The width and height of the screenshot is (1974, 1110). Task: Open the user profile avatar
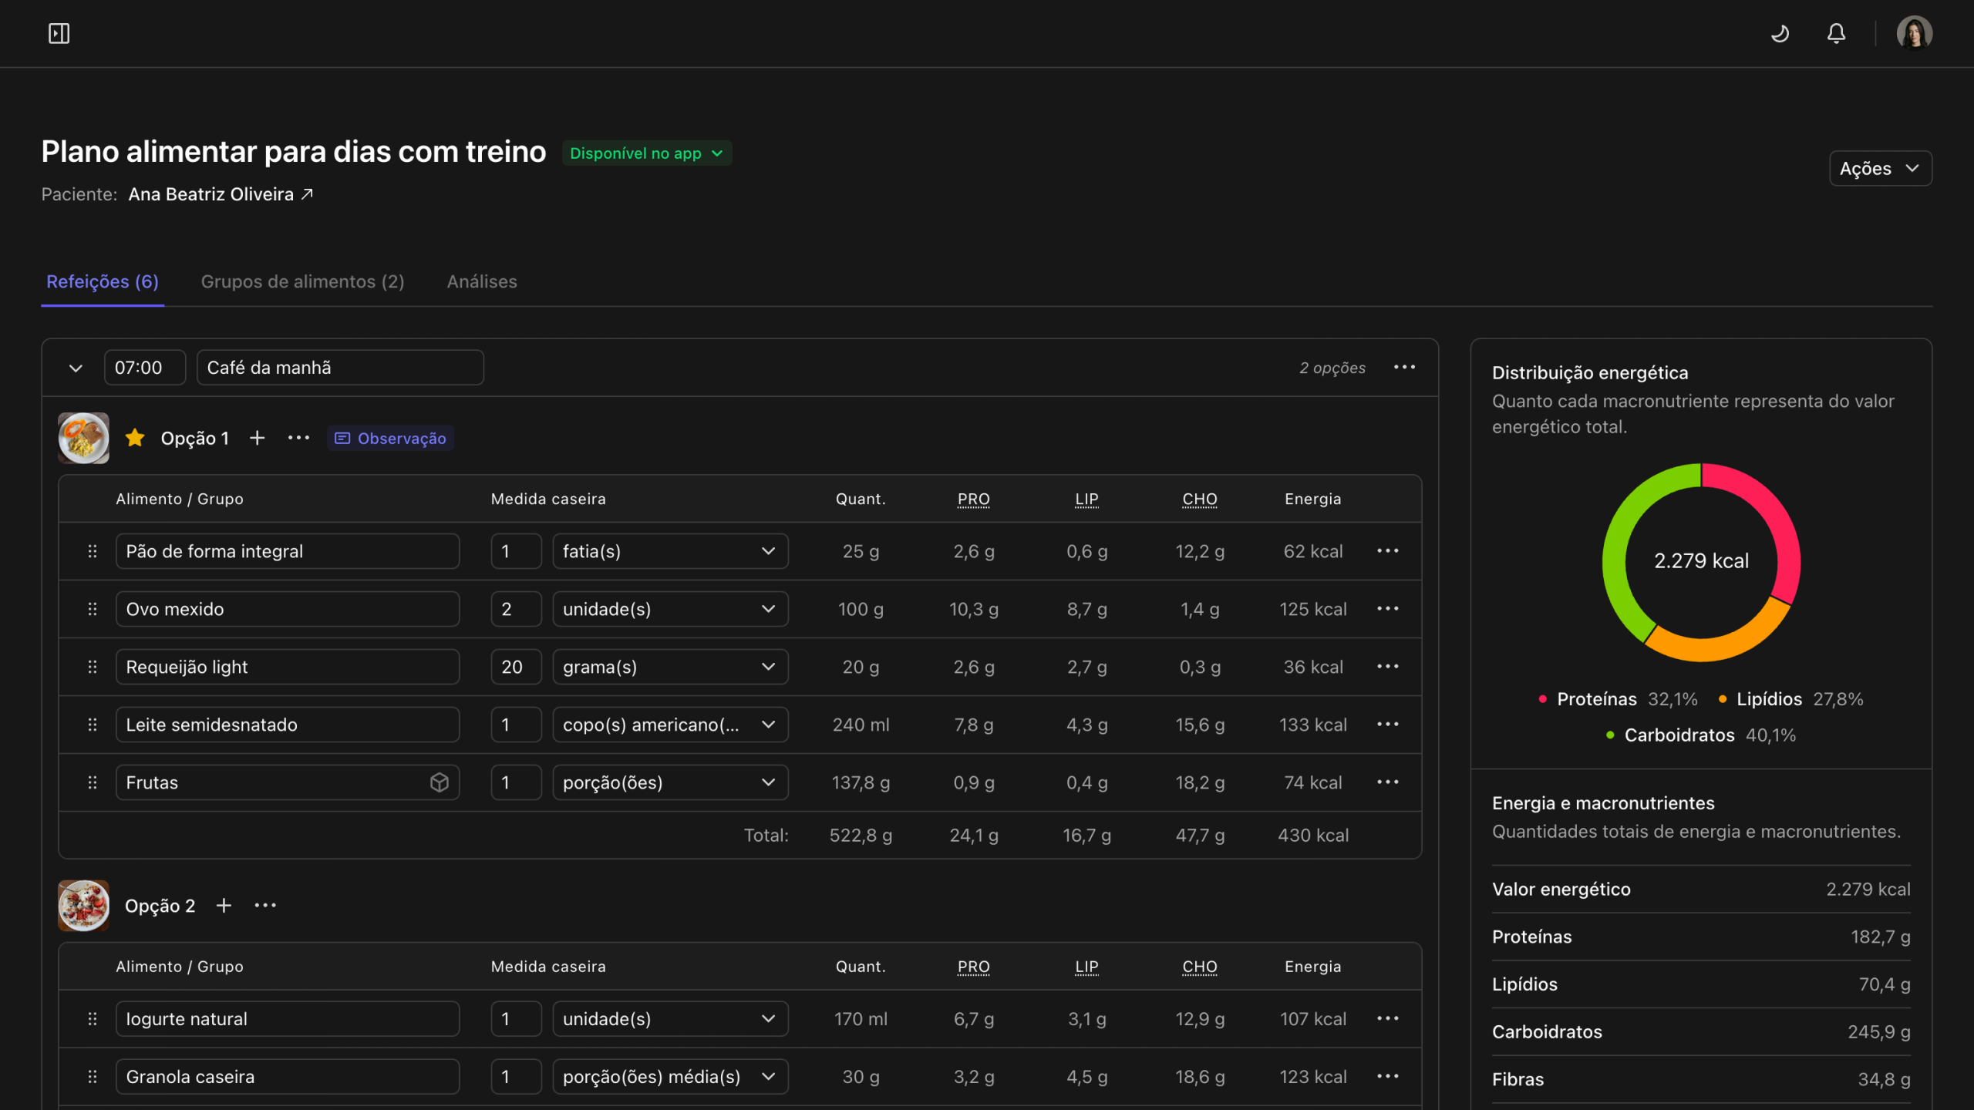coord(1914,33)
